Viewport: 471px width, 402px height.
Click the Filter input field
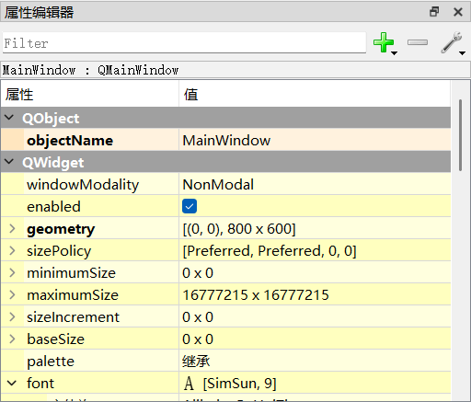tap(184, 43)
